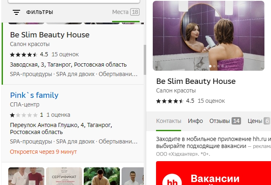This screenshot has height=185, width=271.
Task: Open the Отзывы tab
Action: coord(225,121)
